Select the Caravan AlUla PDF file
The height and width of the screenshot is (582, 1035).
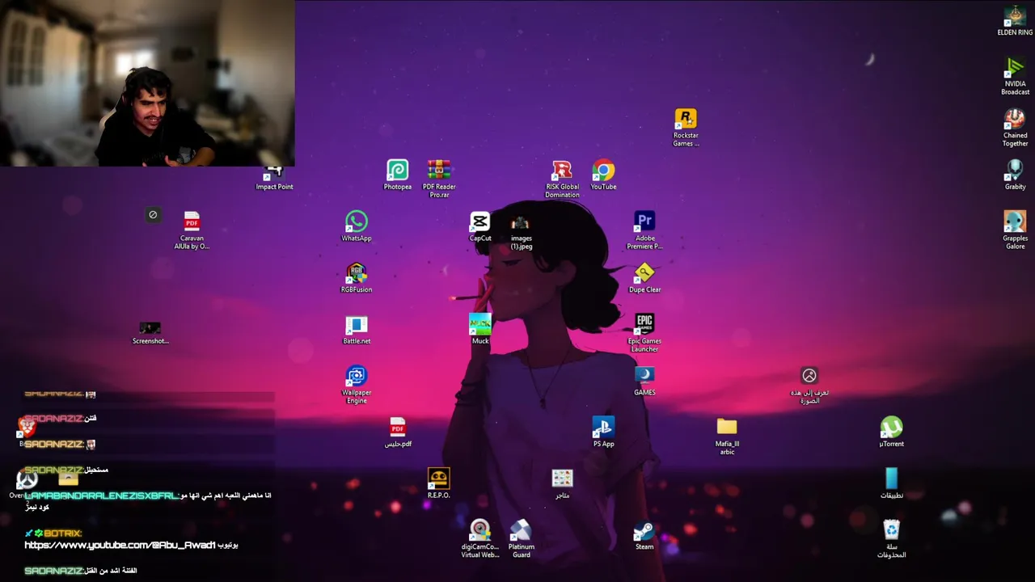tap(192, 230)
